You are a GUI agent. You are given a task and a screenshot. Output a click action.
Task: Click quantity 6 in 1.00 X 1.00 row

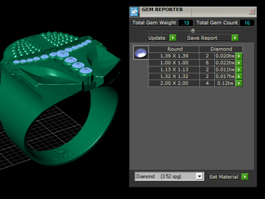click(207, 63)
